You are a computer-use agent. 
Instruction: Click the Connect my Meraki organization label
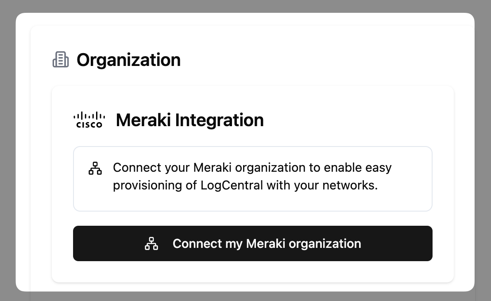coord(267,243)
